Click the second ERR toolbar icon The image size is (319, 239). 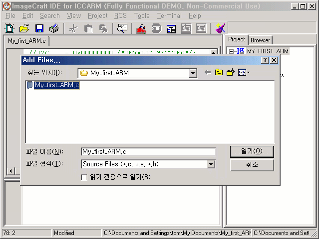coord(201,28)
